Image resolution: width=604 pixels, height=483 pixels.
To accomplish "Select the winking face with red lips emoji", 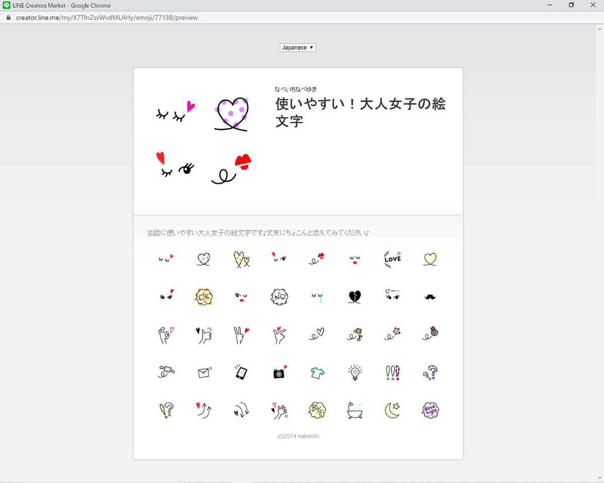I will 242,297.
